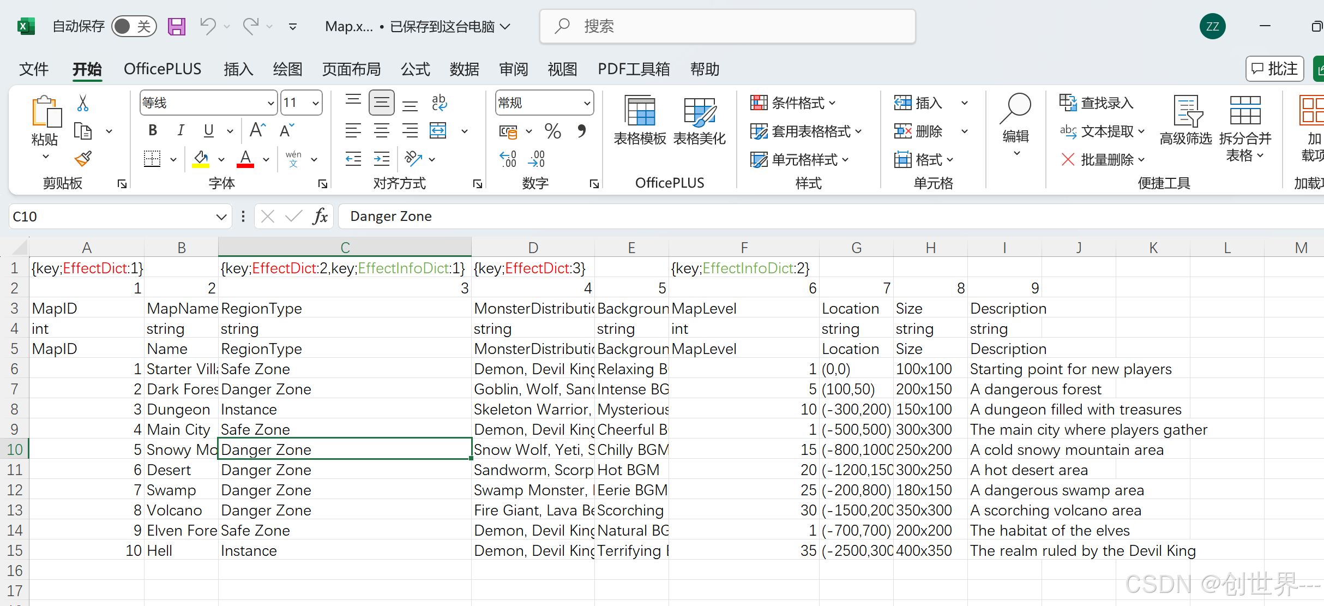1324x606 pixels.
Task: Click the merge and center icon
Action: [438, 131]
